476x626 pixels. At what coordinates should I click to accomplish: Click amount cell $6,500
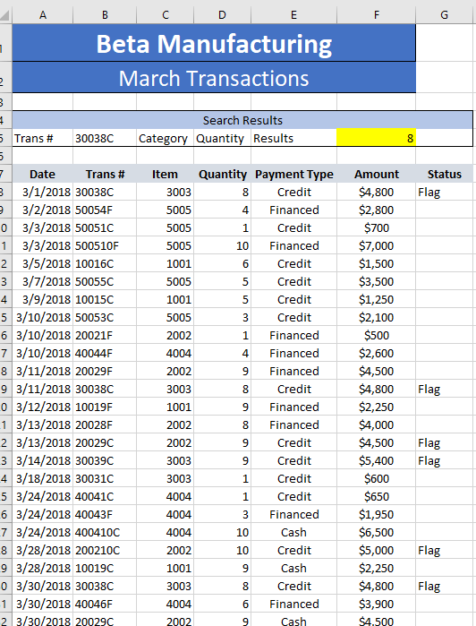[377, 532]
